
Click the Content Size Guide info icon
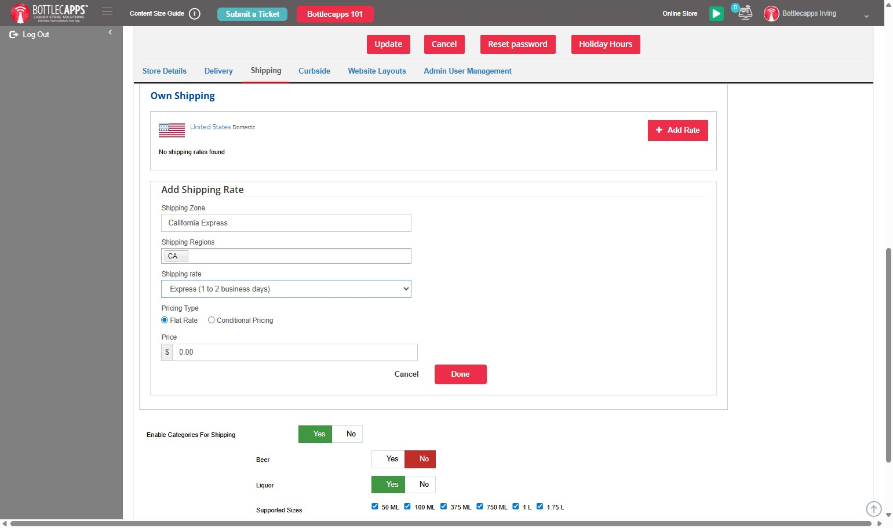(x=195, y=14)
